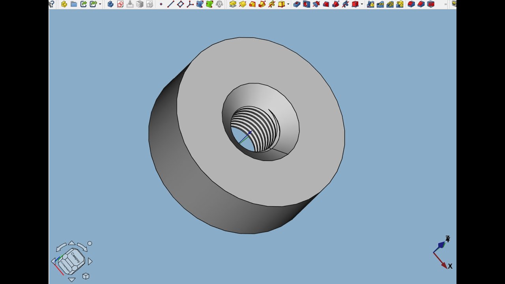505x284 pixels.
Task: Select the red Chamfer tool
Action: click(x=421, y=4)
